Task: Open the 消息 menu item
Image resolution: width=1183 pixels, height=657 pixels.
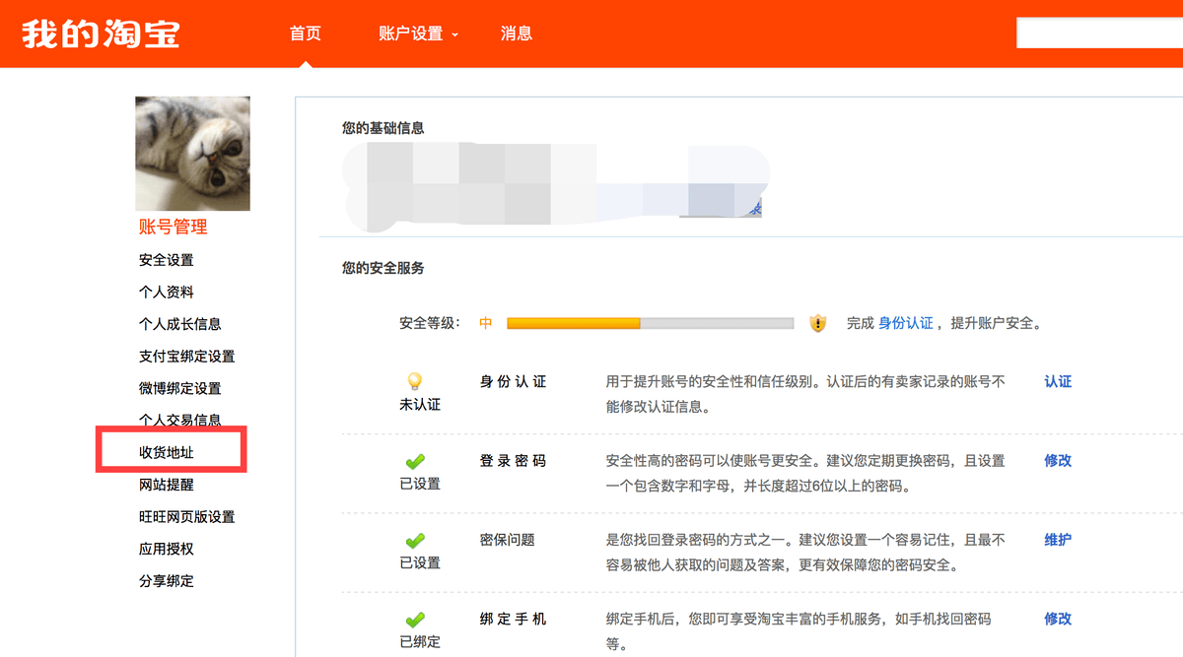Action: click(517, 33)
